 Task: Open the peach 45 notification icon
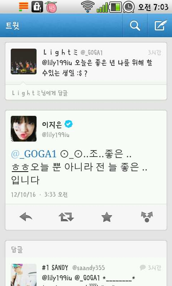click(51, 7)
